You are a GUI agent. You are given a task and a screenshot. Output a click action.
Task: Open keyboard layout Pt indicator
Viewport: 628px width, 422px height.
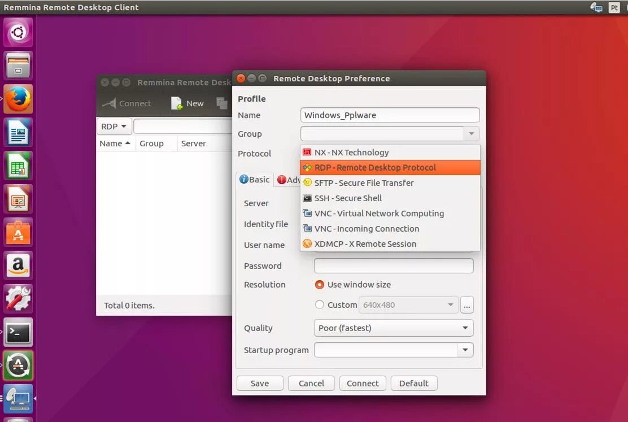(x=614, y=7)
